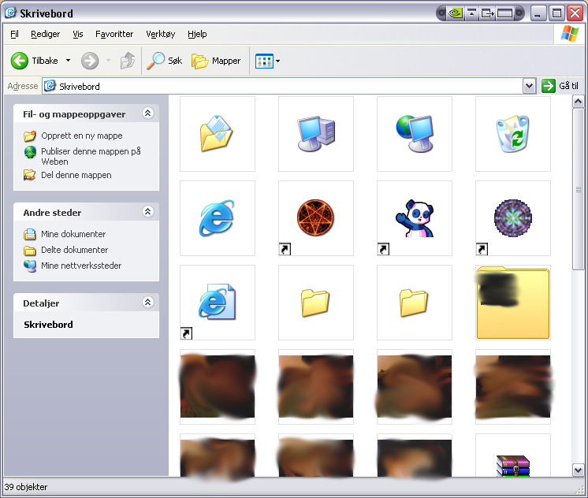Click the Windows flag logo
The height and width of the screenshot is (498, 588).
[570, 34]
